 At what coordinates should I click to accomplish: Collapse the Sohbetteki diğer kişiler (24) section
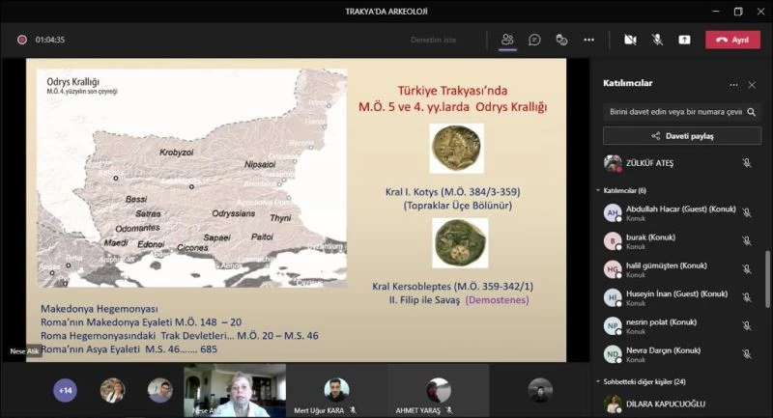(x=598, y=381)
